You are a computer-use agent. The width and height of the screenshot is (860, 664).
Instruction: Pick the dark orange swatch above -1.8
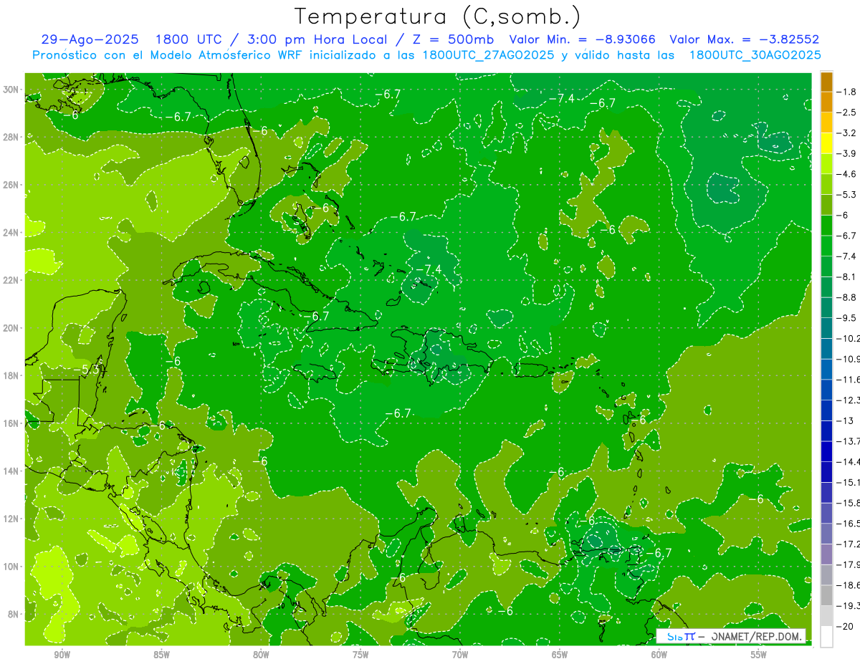point(826,82)
